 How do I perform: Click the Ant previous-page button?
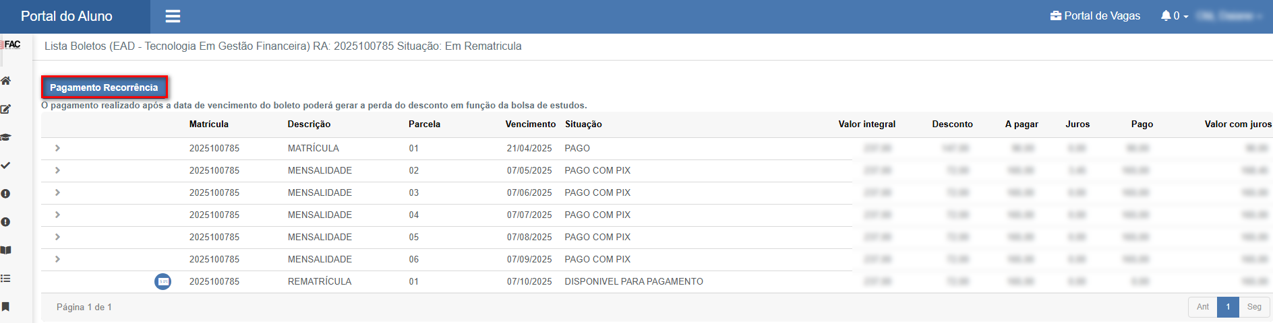1203,307
